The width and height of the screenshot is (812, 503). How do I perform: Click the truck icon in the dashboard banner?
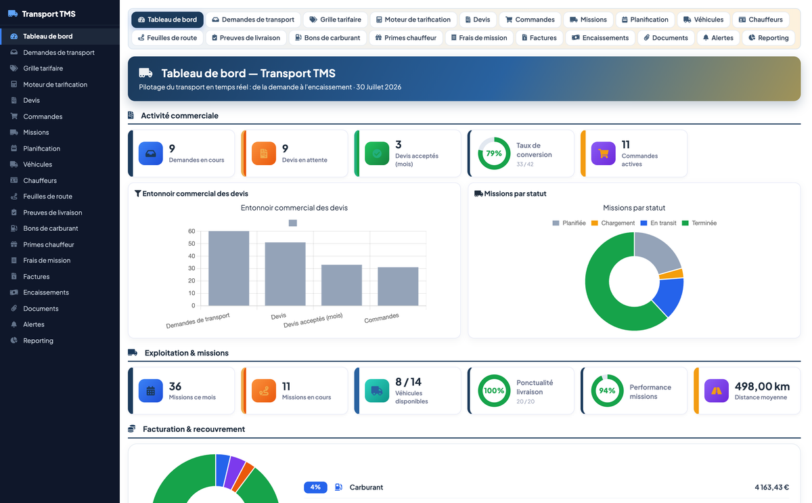pyautogui.click(x=145, y=73)
